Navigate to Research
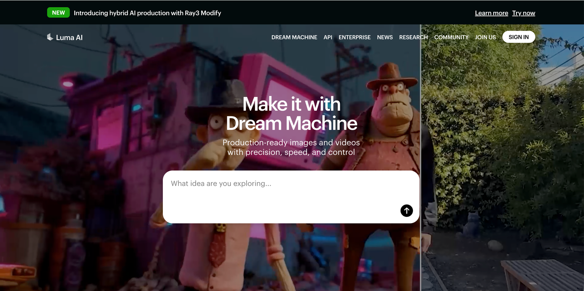584x291 pixels. [x=413, y=37]
